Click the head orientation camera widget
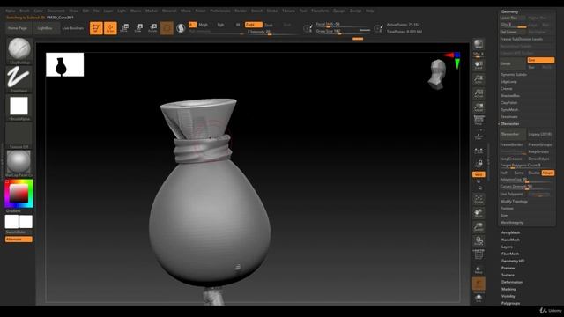 click(437, 74)
